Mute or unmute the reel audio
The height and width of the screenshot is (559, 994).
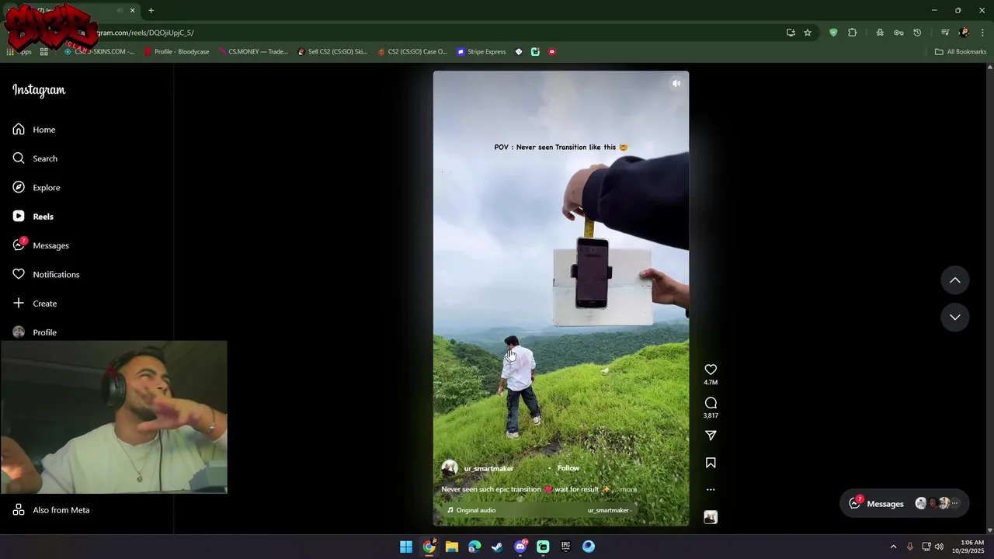point(676,83)
